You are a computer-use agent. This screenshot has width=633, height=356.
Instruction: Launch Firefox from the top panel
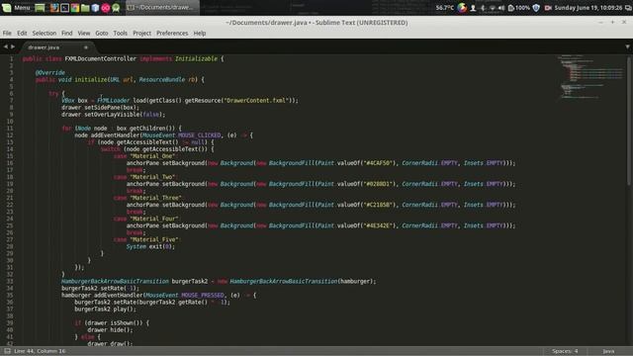54,8
